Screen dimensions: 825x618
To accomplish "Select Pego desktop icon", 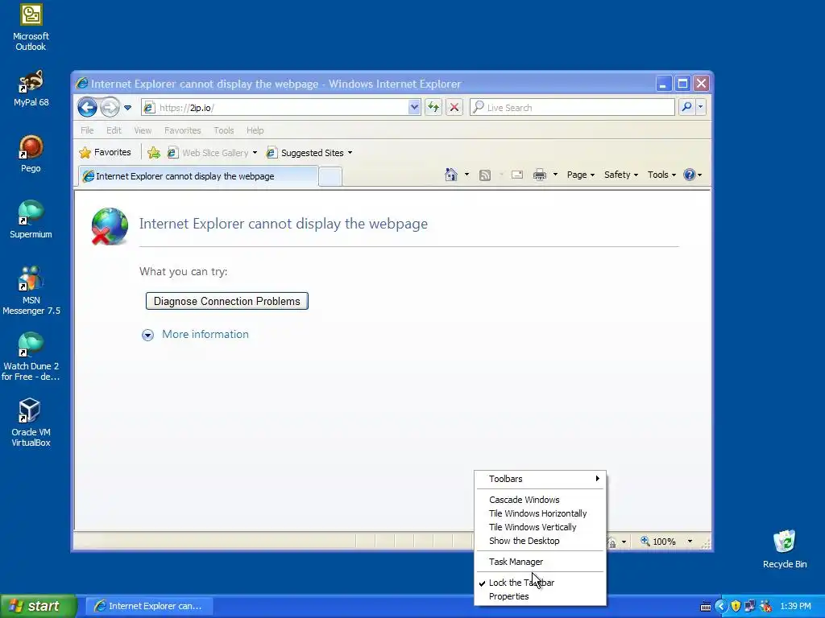I will click(31, 154).
